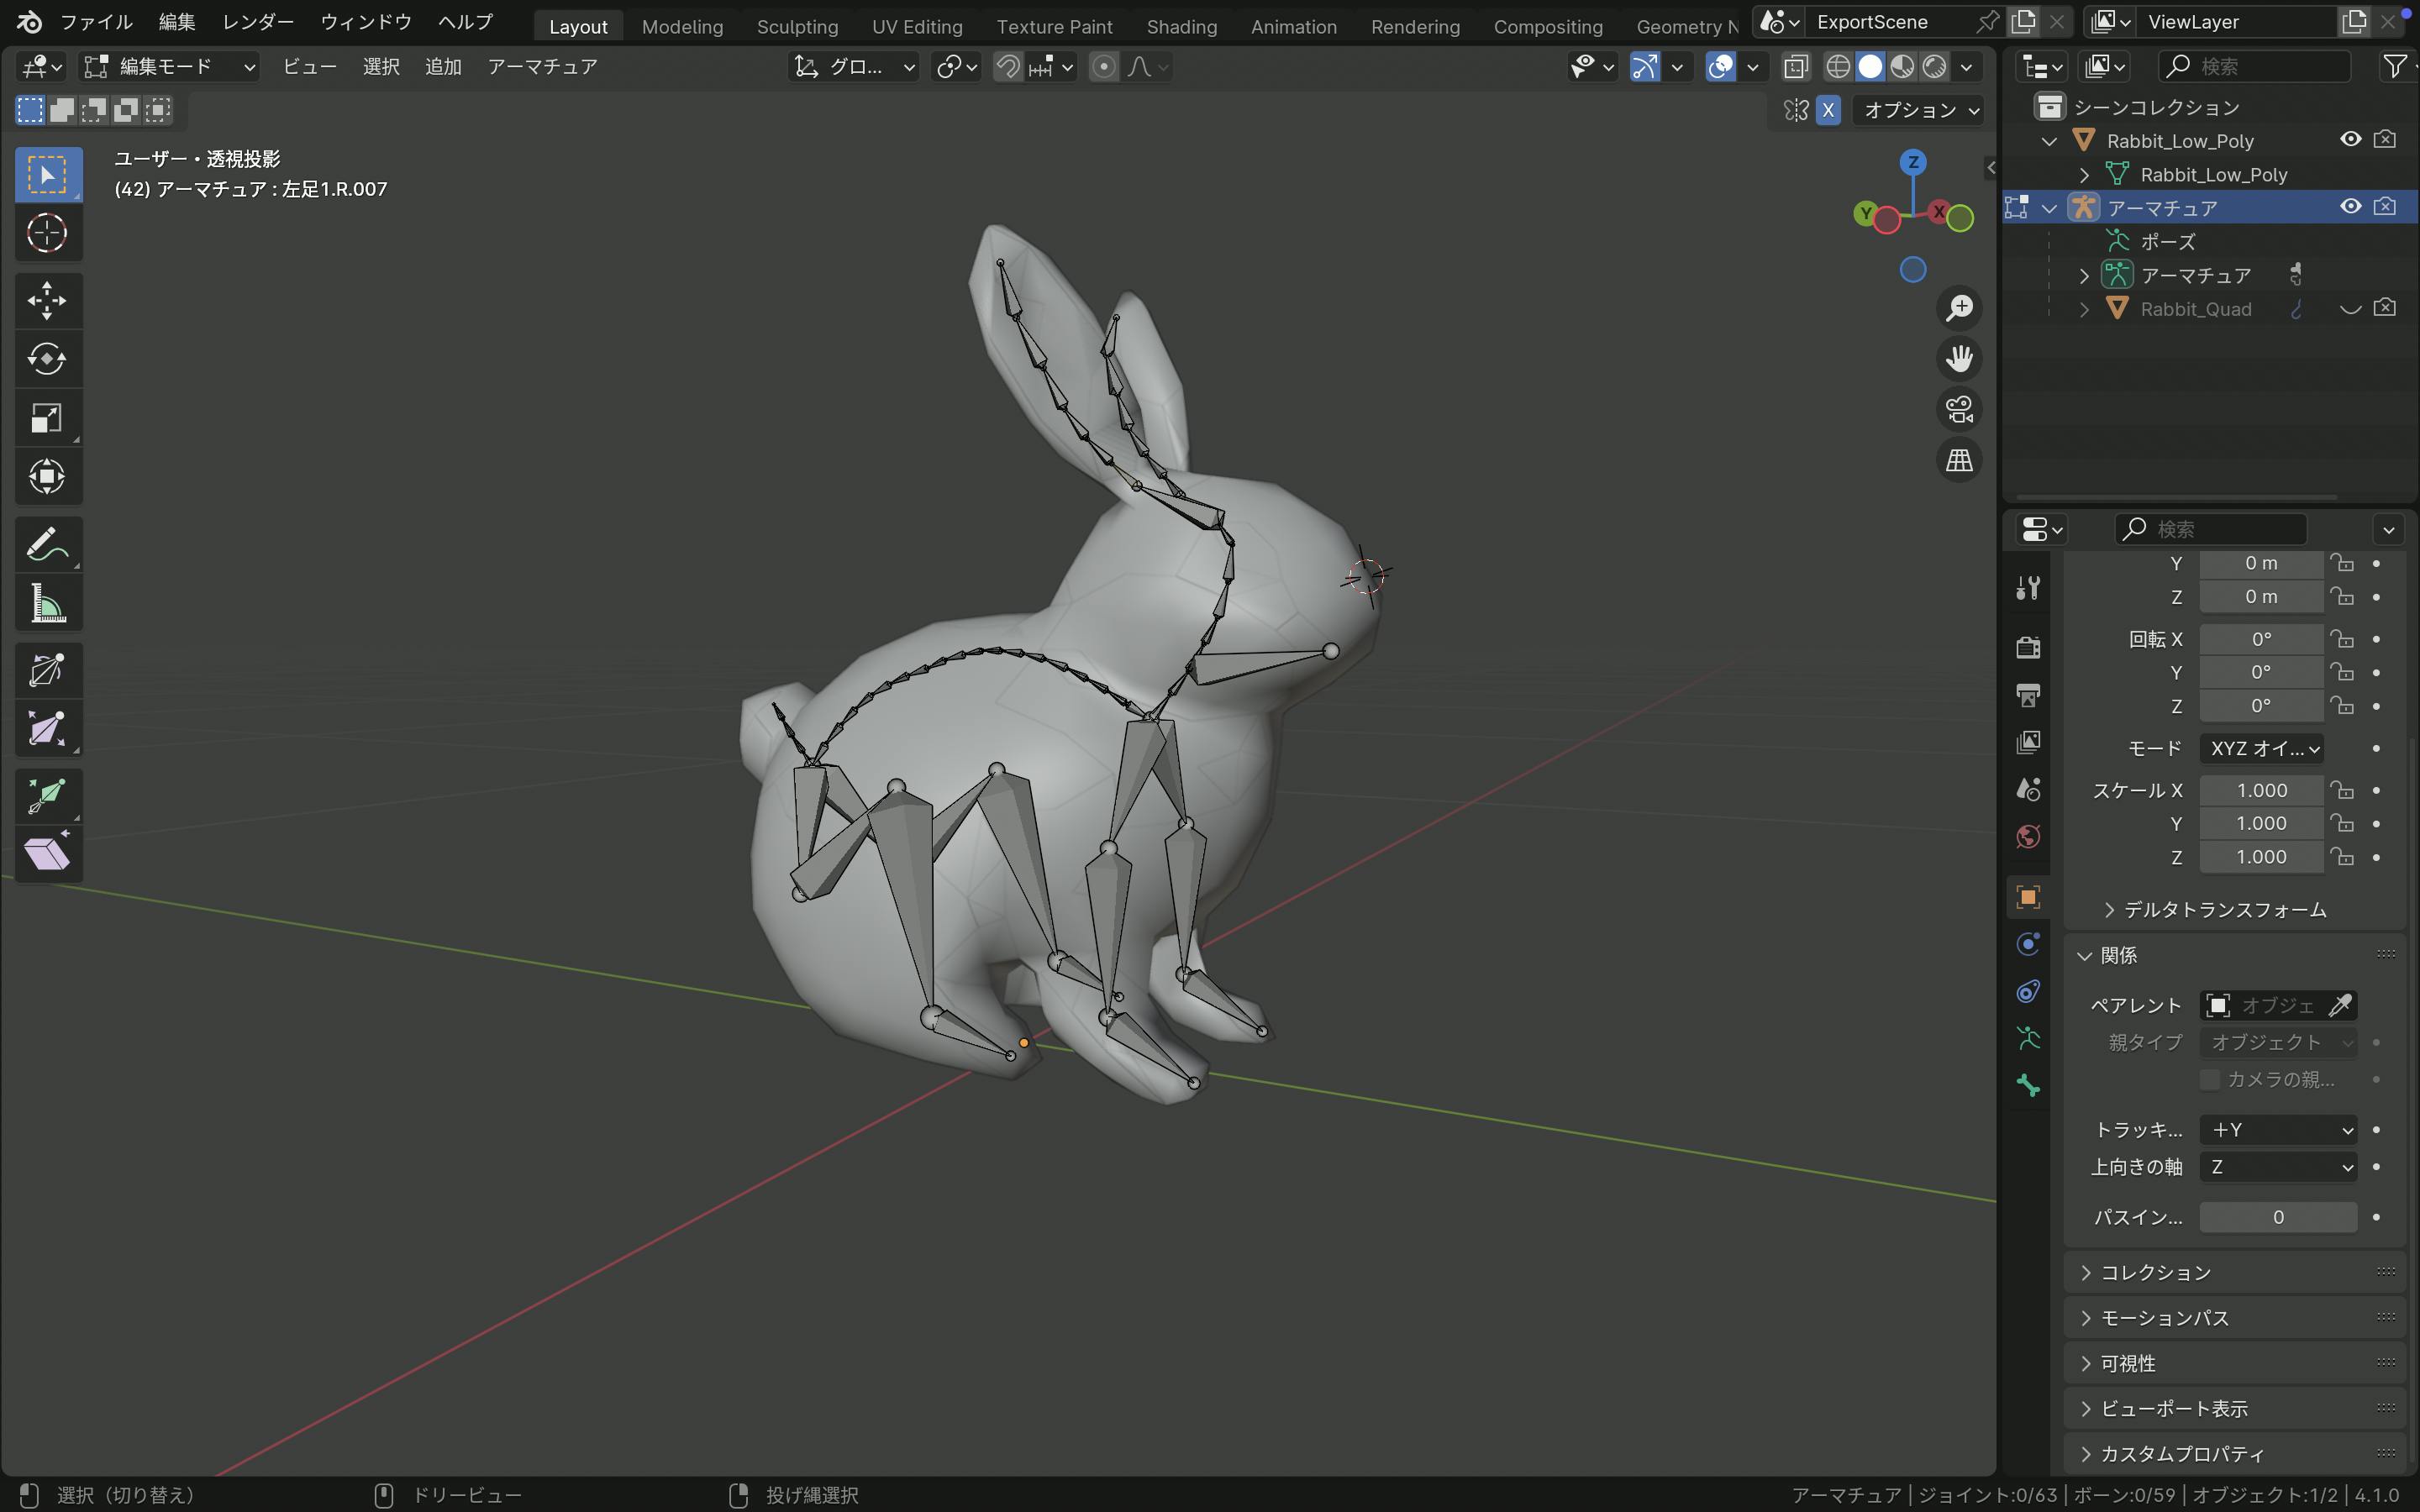Open the アーマチュア menu in header
Image resolution: width=2420 pixels, height=1512 pixels.
click(542, 66)
